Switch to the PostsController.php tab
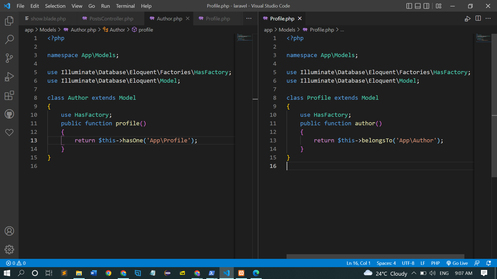This screenshot has width=497, height=279. (x=111, y=19)
